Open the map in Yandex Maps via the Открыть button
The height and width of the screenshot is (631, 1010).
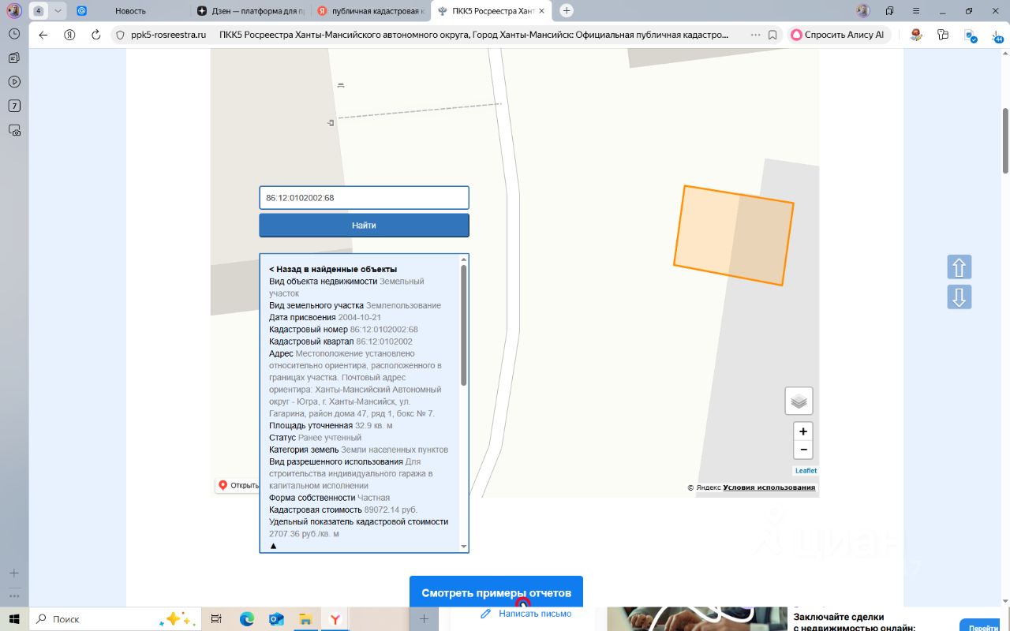click(237, 485)
